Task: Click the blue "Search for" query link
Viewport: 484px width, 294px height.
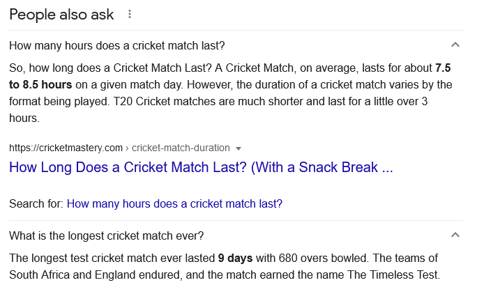Action: (174, 204)
